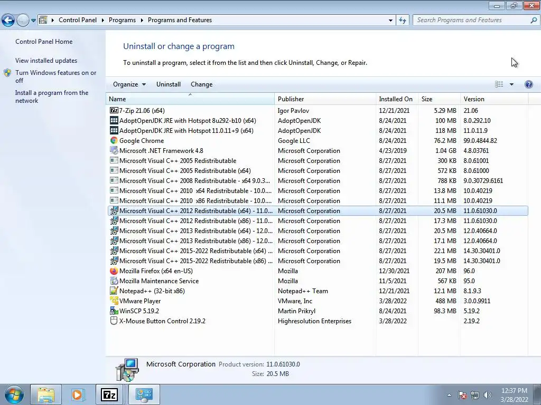The width and height of the screenshot is (541, 405).
Task: Expand the address bar history dropdown
Action: tap(390, 20)
